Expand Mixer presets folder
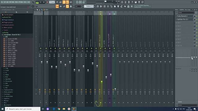 8,27
